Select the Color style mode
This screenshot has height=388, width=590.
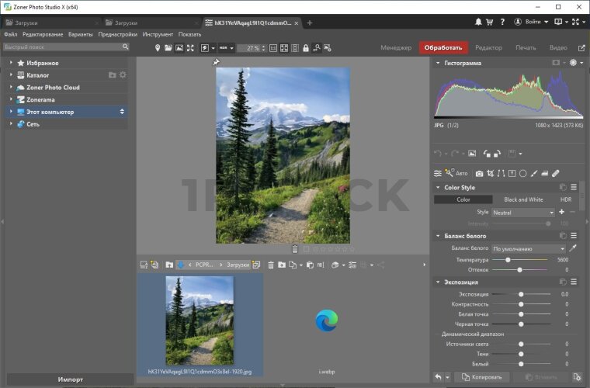(x=463, y=199)
